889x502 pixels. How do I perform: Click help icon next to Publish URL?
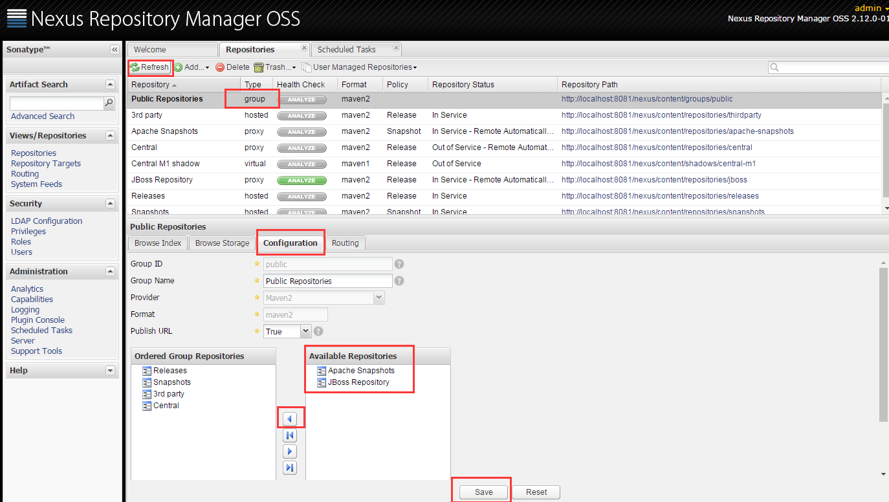[x=318, y=331]
